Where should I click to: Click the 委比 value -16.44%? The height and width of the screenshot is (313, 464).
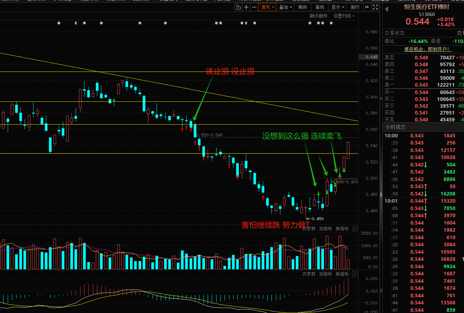tap(418, 41)
